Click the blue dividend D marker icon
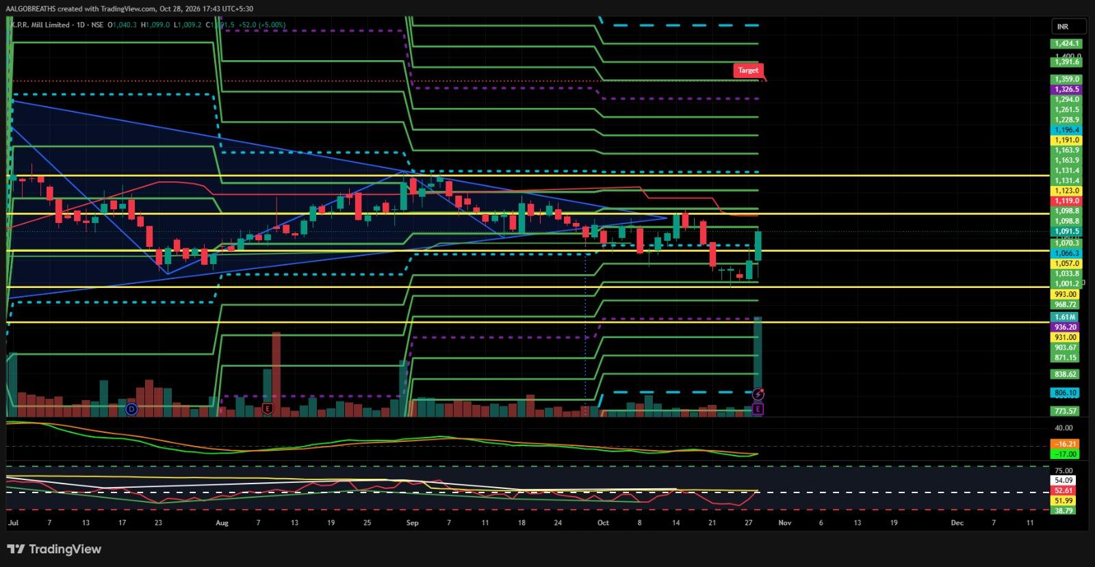 (x=131, y=409)
